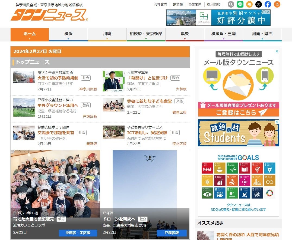Open the search magnifier icon
The width and height of the screenshot is (292, 240).
click(x=231, y=4)
